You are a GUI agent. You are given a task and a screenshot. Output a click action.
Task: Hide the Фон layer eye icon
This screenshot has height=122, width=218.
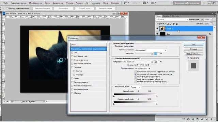click(x=157, y=34)
